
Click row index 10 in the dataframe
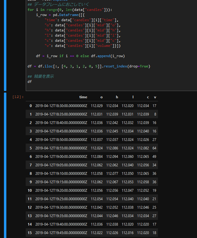(x=30, y=191)
